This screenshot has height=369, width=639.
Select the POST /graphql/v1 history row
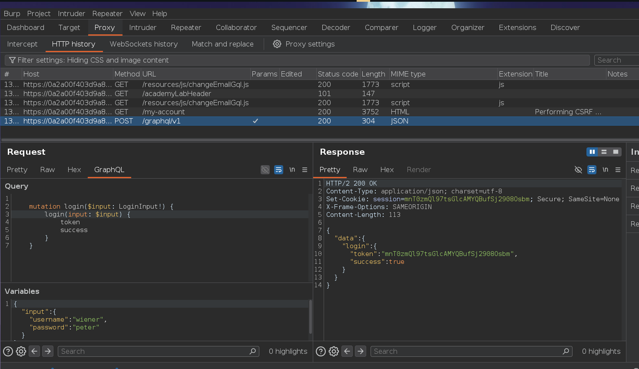[x=319, y=121]
